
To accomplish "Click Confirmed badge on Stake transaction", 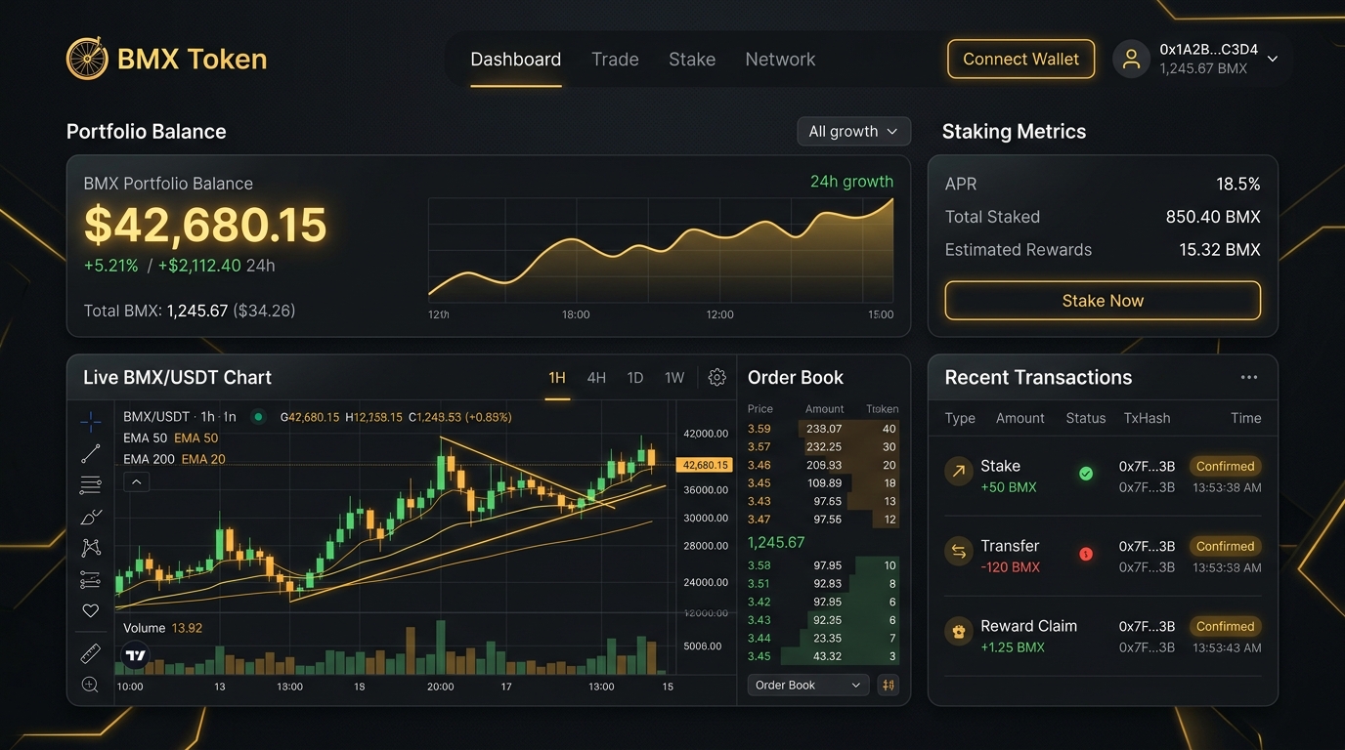I will 1225,467.
